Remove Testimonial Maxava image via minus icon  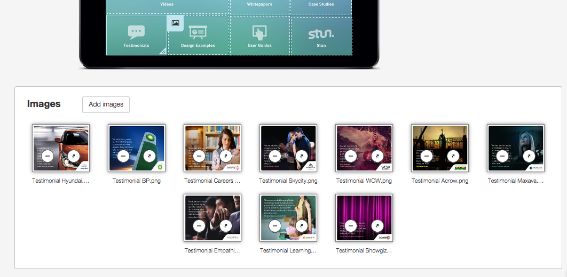tap(502, 156)
